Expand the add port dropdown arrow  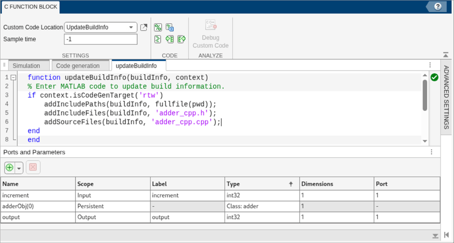pyautogui.click(x=19, y=168)
